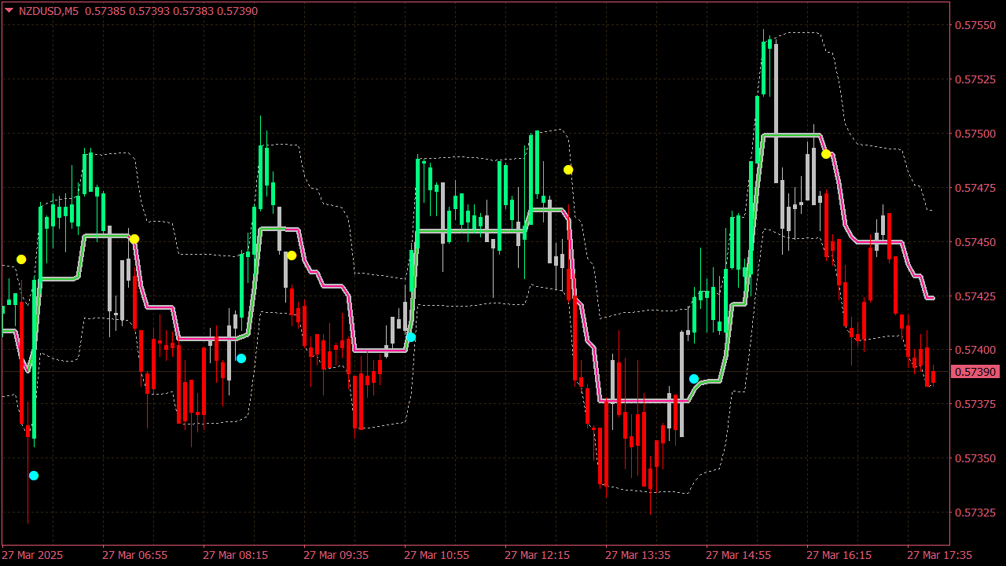
Task: Open the chart menu triangle beside NZDUSD
Action: (9, 11)
